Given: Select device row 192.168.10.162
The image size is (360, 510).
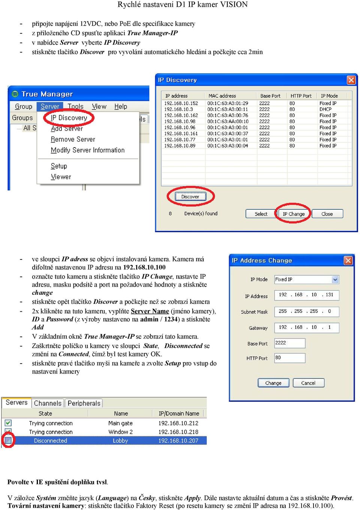Looking at the screenshot, I should (257, 115).
